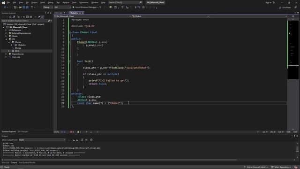Click the search magnifier in Solution Explorer search box
This screenshot has width=300, height=169.
coord(49,21)
